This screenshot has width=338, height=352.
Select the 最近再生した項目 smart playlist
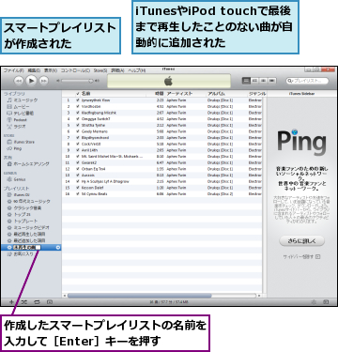[26, 235]
